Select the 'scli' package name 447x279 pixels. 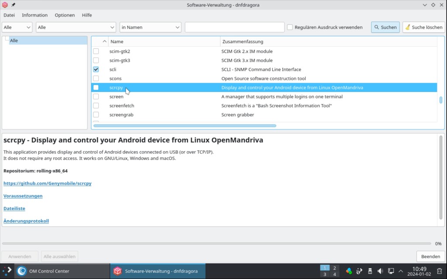click(113, 69)
